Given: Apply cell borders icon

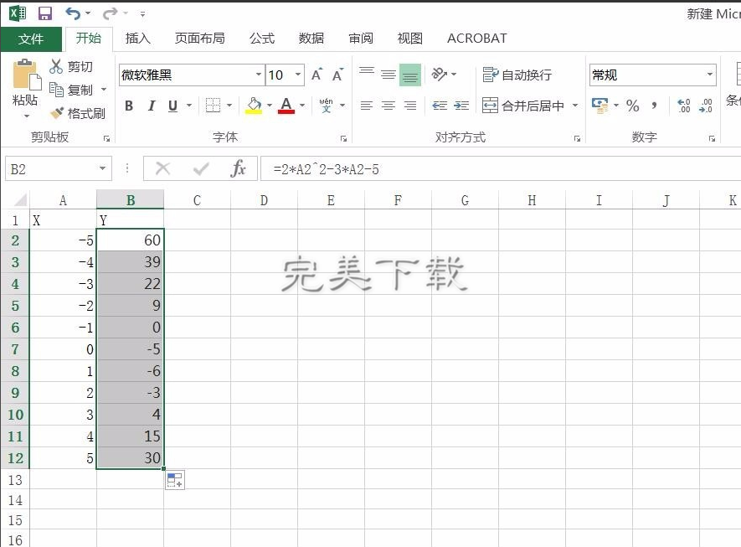Looking at the screenshot, I should (x=213, y=106).
